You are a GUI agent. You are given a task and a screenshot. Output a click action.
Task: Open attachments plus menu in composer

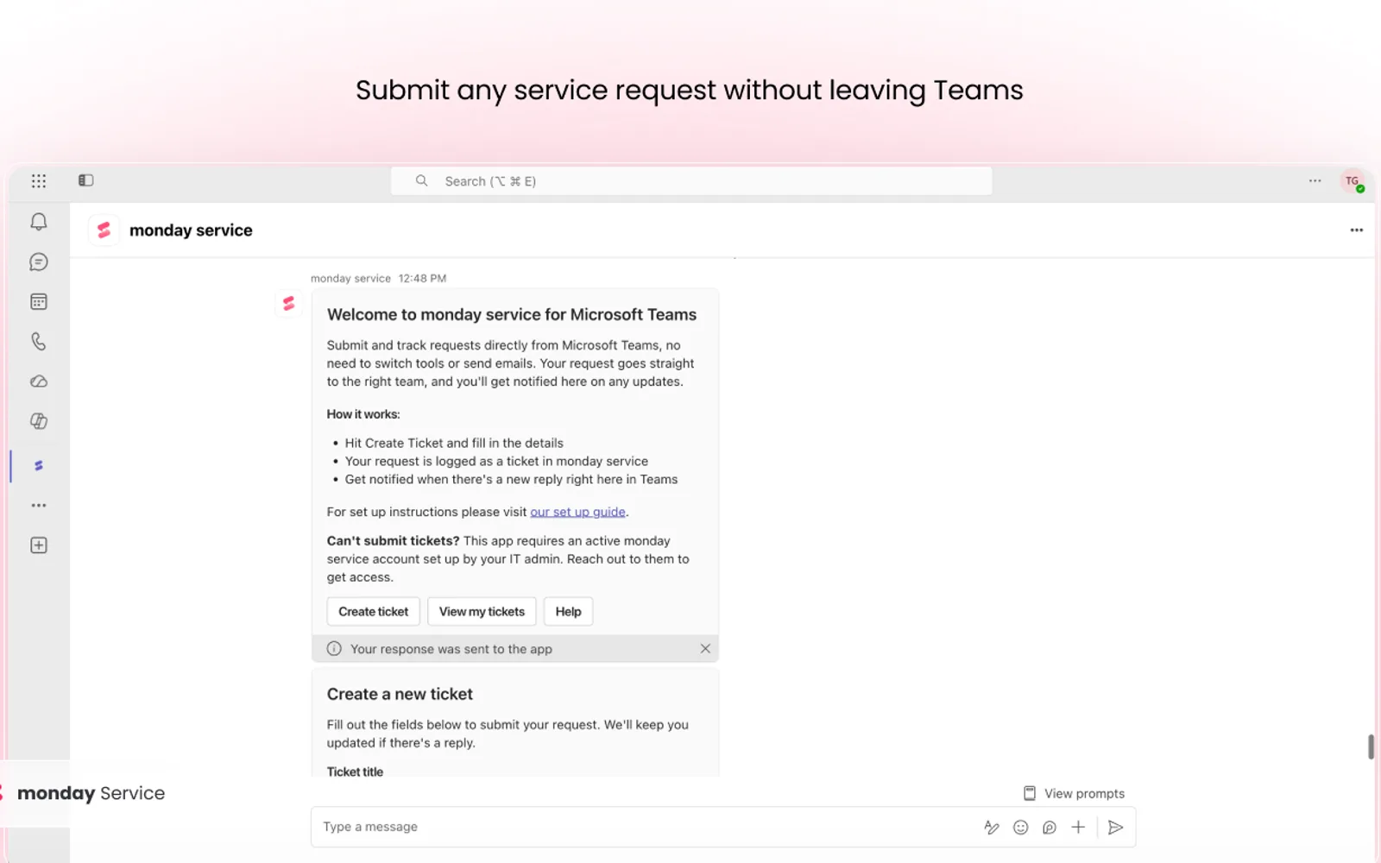[1078, 828]
